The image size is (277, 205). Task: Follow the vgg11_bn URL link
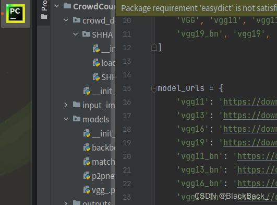click(x=257, y=156)
